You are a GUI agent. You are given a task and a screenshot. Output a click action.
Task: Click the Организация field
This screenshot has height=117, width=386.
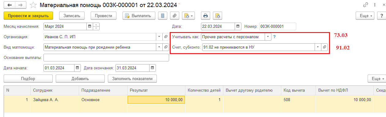pyautogui.click(x=100, y=37)
